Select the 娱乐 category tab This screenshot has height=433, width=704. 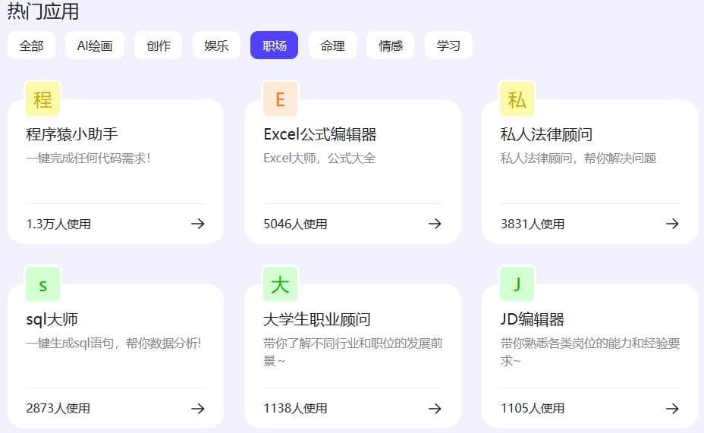pos(216,45)
